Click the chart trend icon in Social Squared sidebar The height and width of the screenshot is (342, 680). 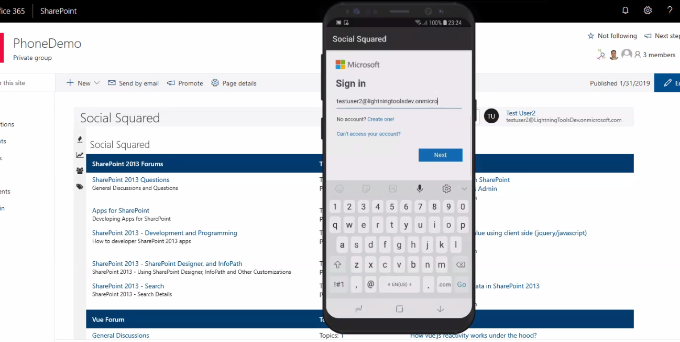(80, 155)
